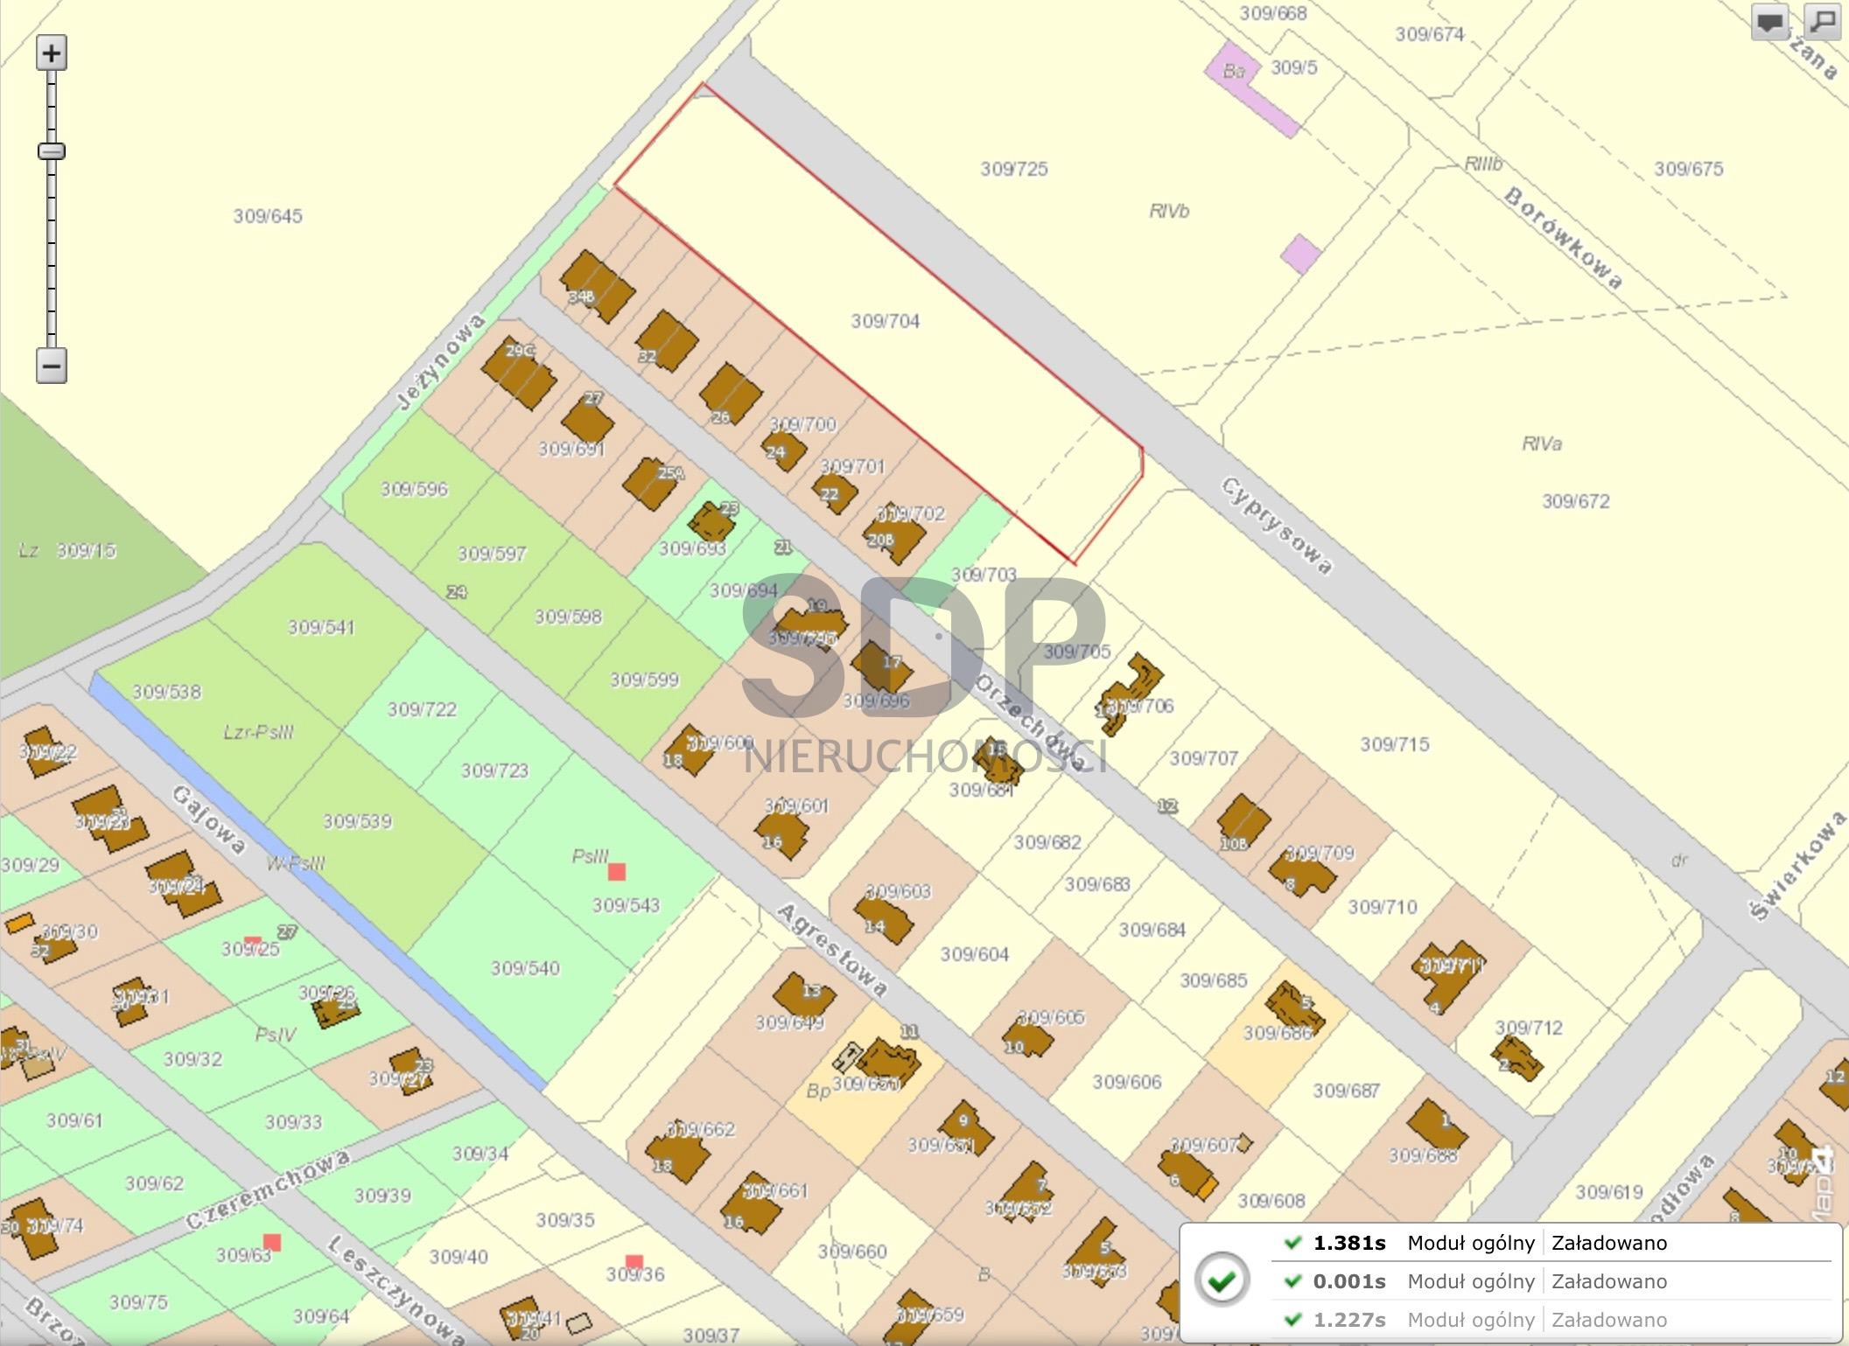Viewport: 1849px width, 1346px height.
Task: Click parcel label 309/539
Action: pyautogui.click(x=357, y=821)
